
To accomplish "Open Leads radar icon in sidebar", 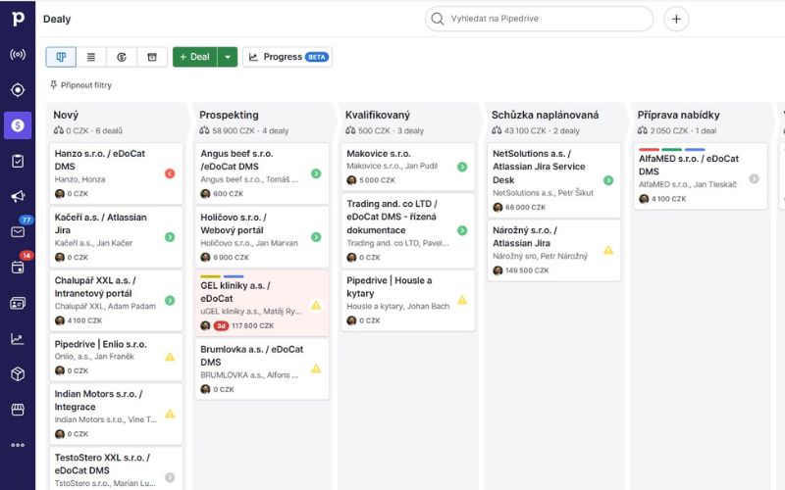I will click(18, 54).
